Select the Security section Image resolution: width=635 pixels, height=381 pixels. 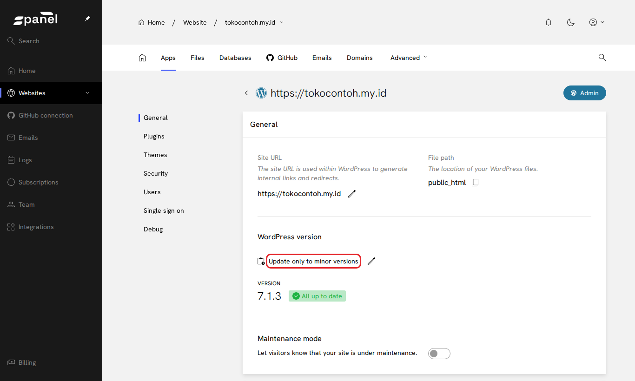156,173
